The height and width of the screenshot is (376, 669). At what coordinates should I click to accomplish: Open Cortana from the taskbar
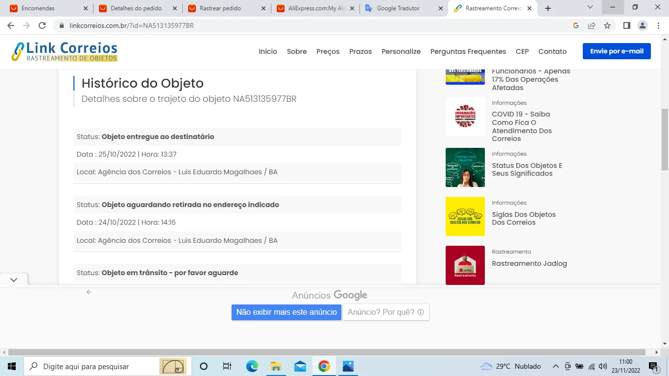pyautogui.click(x=204, y=366)
